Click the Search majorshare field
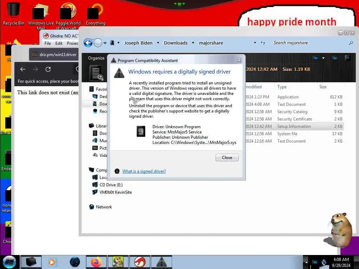This screenshot has width=359, height=269. (309, 43)
